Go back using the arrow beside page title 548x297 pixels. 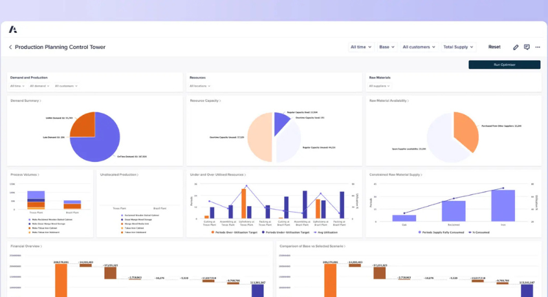(10, 47)
